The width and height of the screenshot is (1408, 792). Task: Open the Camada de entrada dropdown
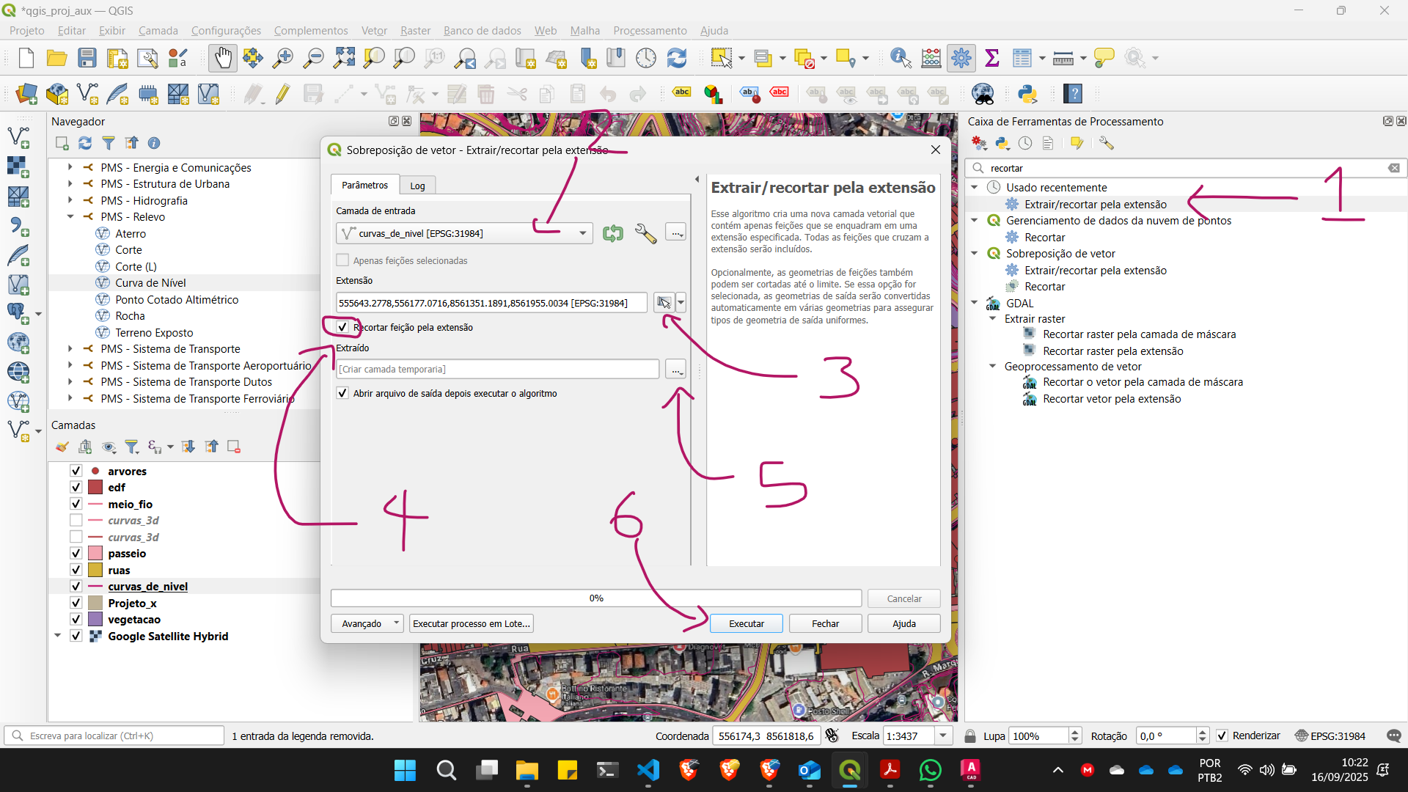pyautogui.click(x=582, y=233)
